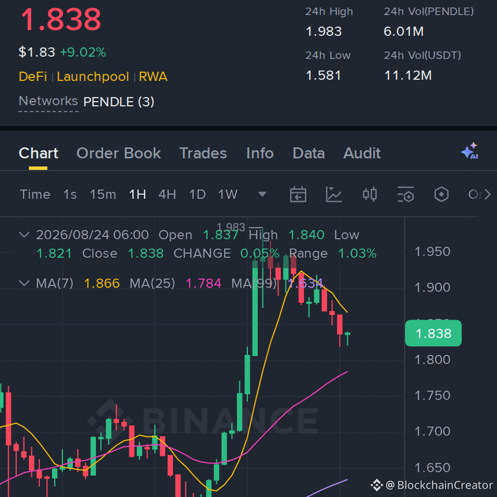Open the AI assistant sparkle icon

[470, 151]
